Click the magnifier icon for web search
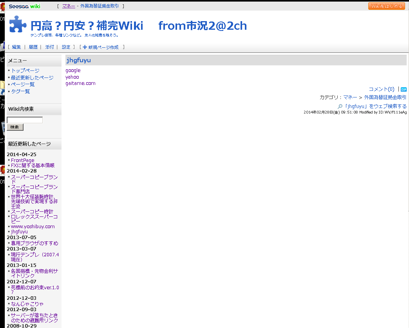 pyautogui.click(x=340, y=106)
